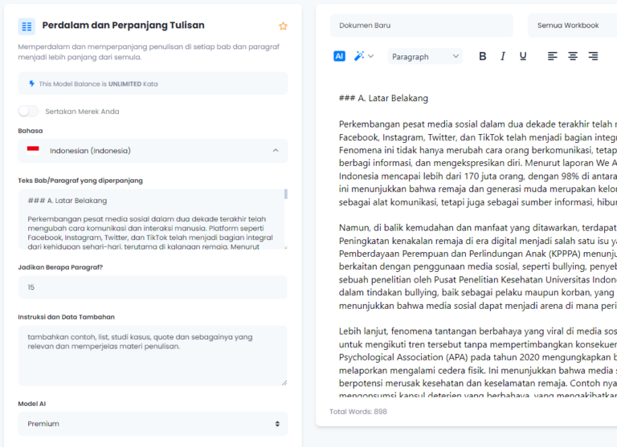Enable the Sertakan Merek Anda switch

coord(28,111)
